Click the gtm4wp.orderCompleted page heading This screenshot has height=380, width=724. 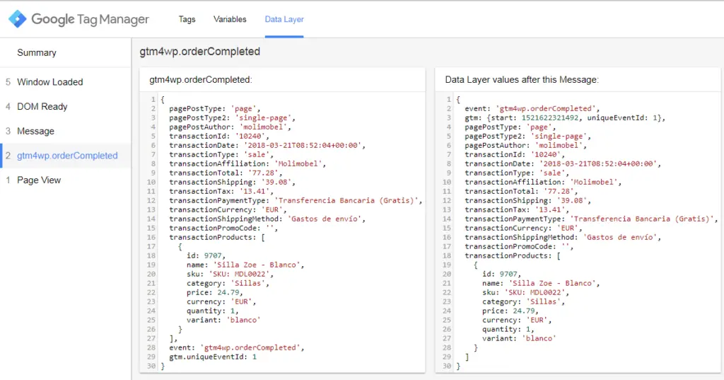[x=200, y=52]
